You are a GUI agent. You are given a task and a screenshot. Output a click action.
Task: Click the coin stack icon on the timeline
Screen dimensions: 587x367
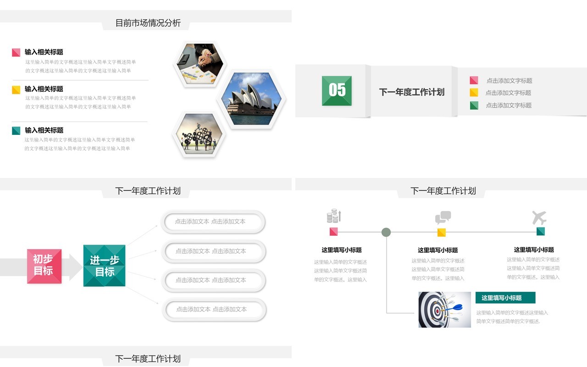click(x=334, y=216)
